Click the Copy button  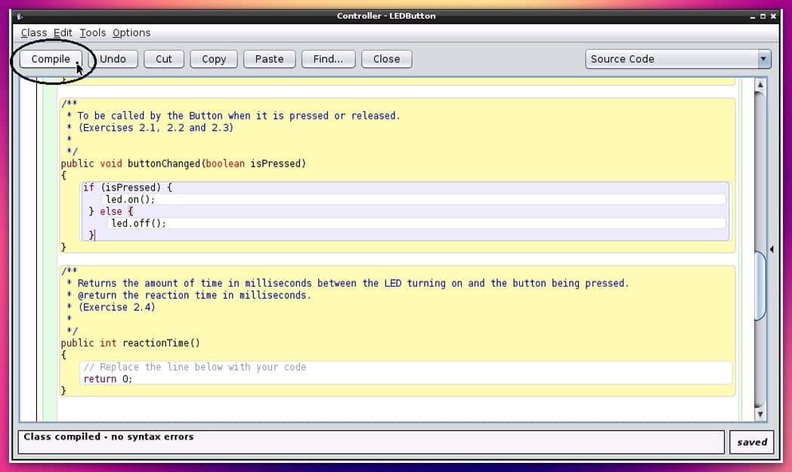pos(214,59)
